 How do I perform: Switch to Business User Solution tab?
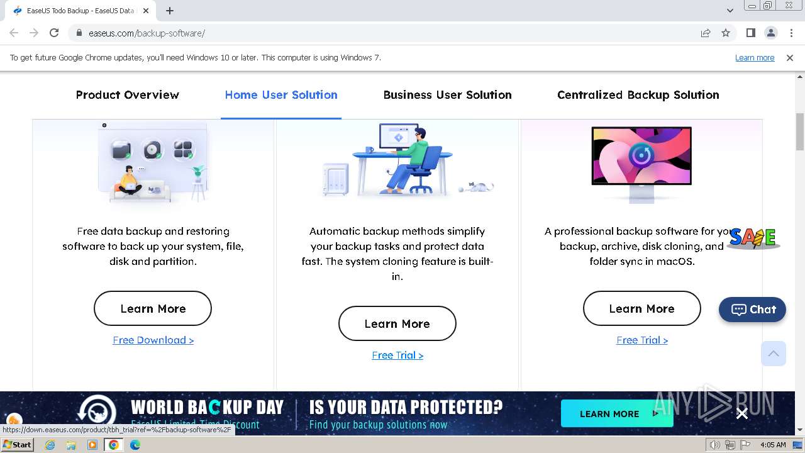(447, 95)
